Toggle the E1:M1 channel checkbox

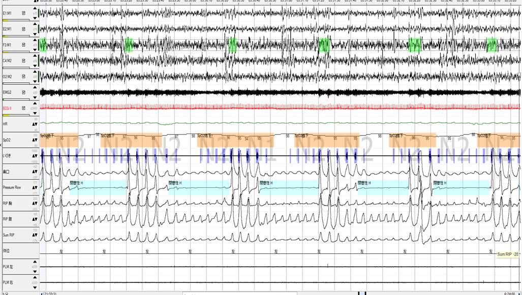pyautogui.click(x=23, y=13)
